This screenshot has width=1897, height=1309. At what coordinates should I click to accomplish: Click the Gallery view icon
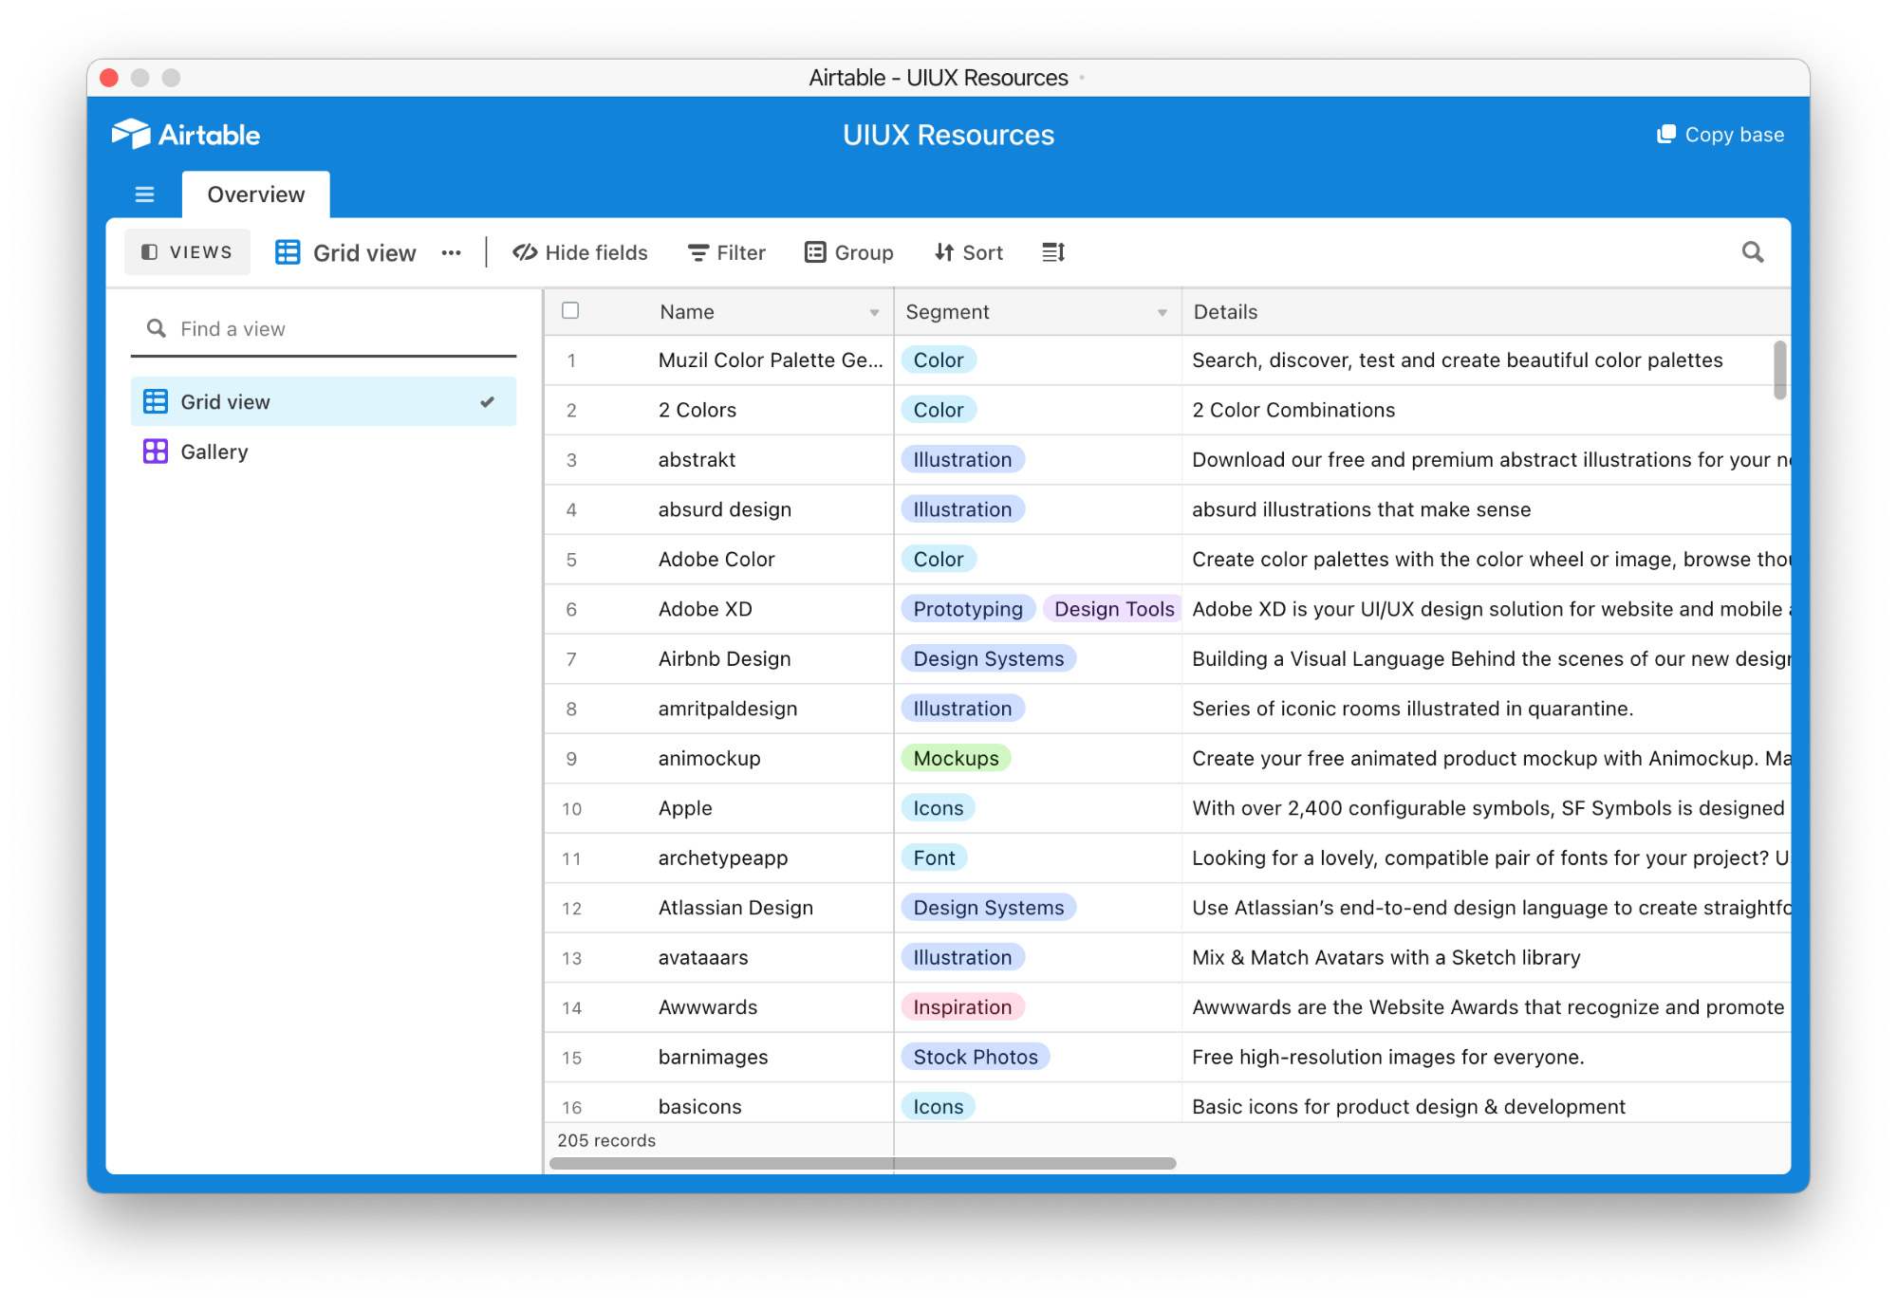[156, 452]
